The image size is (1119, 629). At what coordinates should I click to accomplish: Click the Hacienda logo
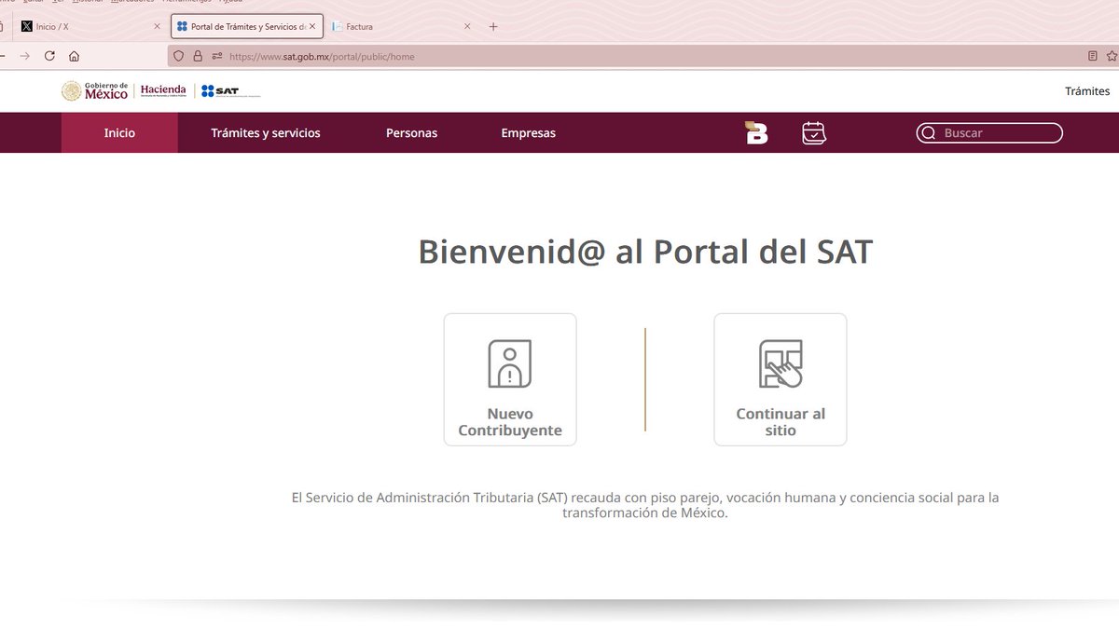click(x=163, y=90)
